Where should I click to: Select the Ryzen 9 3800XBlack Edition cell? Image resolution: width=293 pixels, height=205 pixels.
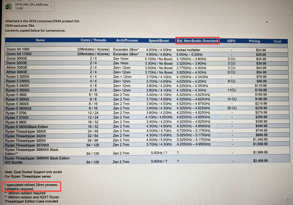pyautogui.click(x=27, y=127)
